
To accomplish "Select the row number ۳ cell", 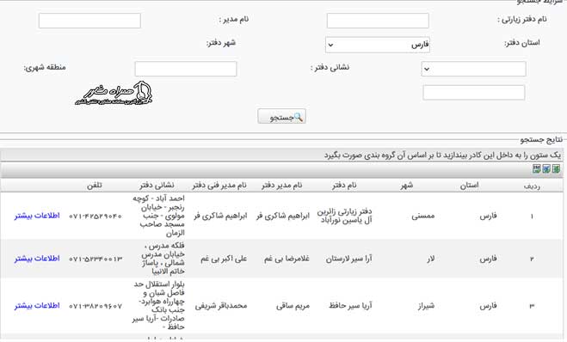I will 532,306.
